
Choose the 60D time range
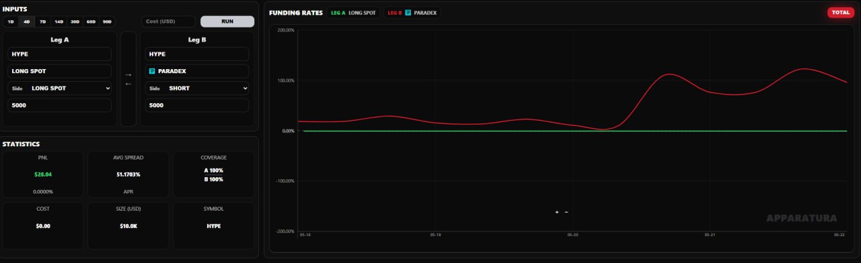click(91, 21)
